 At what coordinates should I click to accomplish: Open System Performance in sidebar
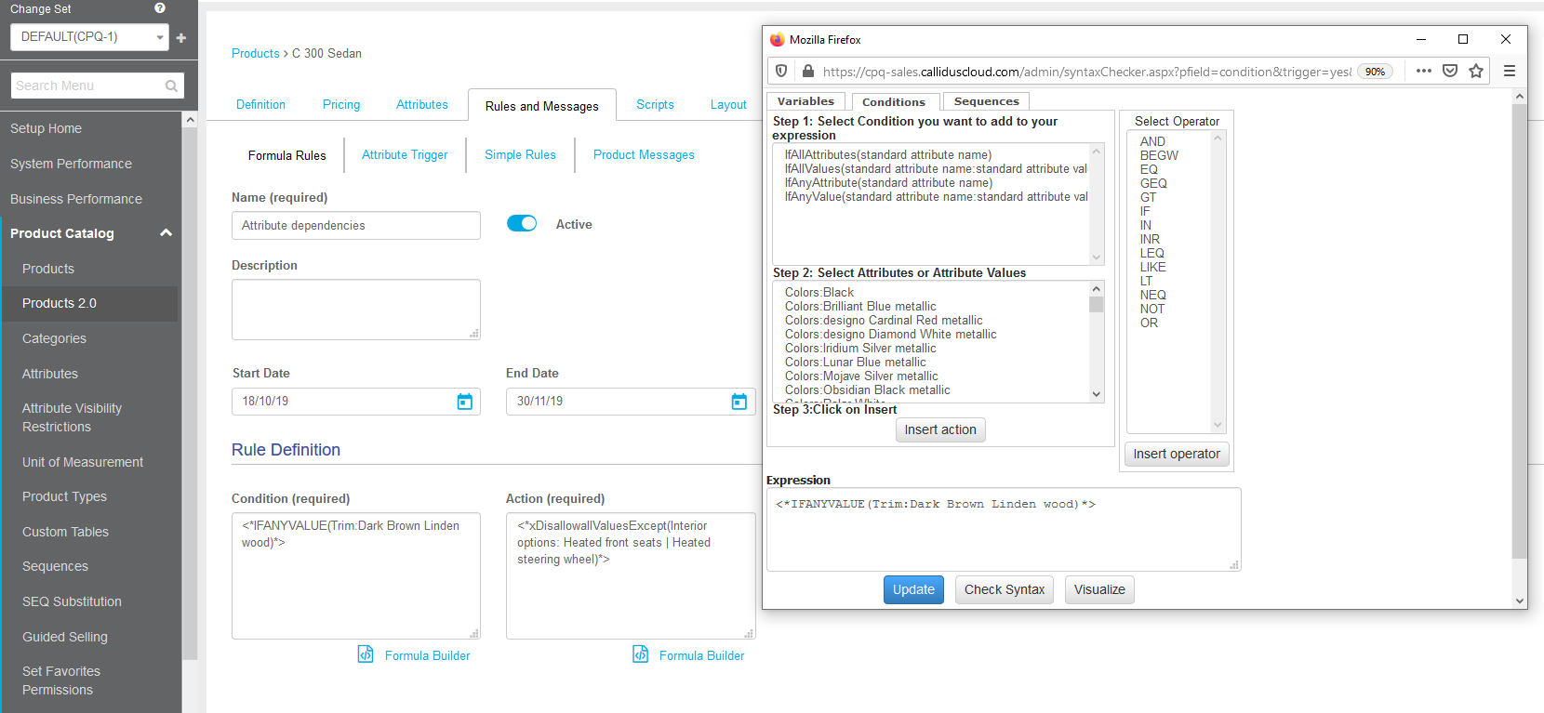[71, 164]
